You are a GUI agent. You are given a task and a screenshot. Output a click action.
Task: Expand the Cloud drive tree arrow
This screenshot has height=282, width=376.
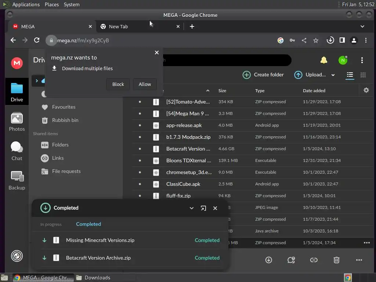tap(37, 81)
